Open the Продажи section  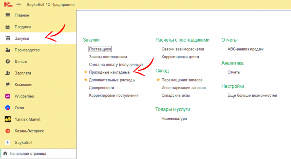click(x=23, y=27)
